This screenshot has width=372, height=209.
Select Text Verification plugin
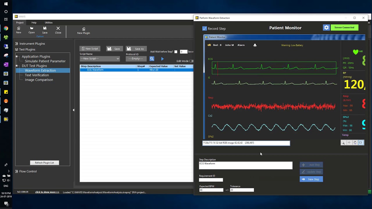[x=37, y=75]
